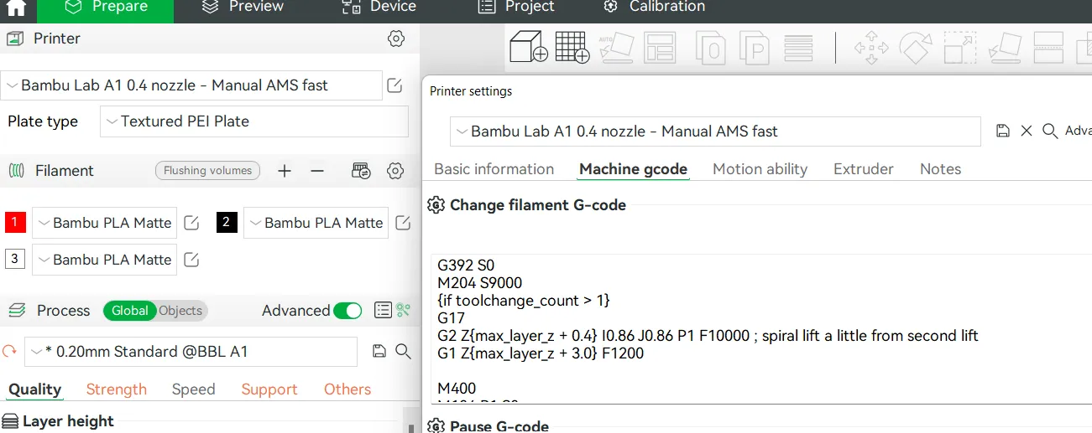Go to the home screen icon
The width and height of the screenshot is (1092, 433).
point(17,8)
